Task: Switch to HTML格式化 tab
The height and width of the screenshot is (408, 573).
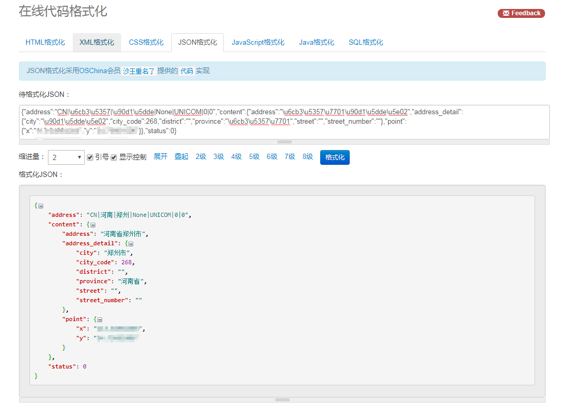Action: click(45, 42)
